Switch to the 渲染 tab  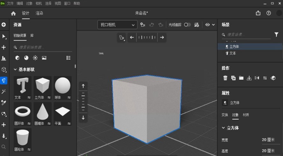click(x=39, y=13)
